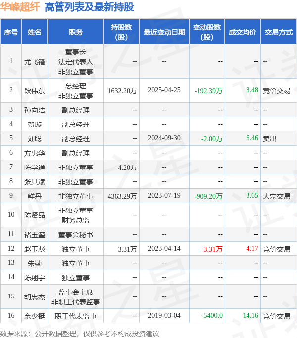The height and width of the screenshot is (338, 297).
Task: Click change value -909.20万
Action: pyautogui.click(x=208, y=196)
